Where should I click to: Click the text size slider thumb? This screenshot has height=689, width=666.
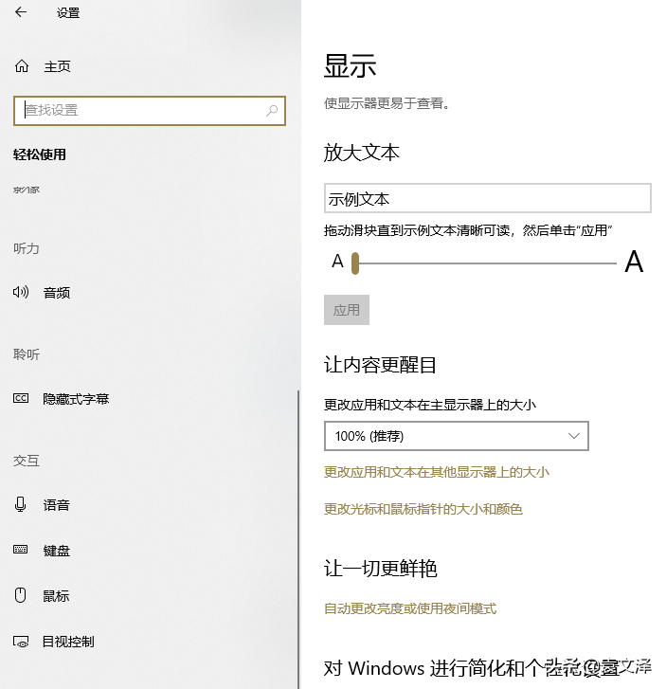click(355, 263)
